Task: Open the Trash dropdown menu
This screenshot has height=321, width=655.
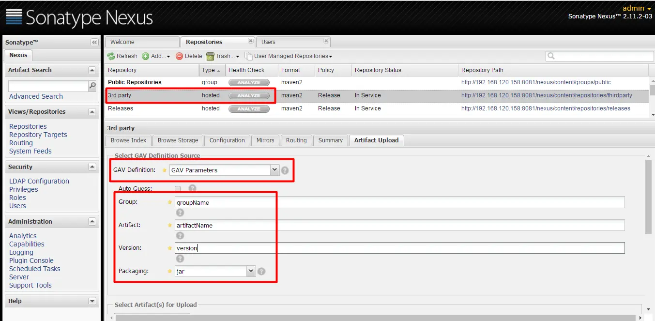Action: (x=223, y=56)
